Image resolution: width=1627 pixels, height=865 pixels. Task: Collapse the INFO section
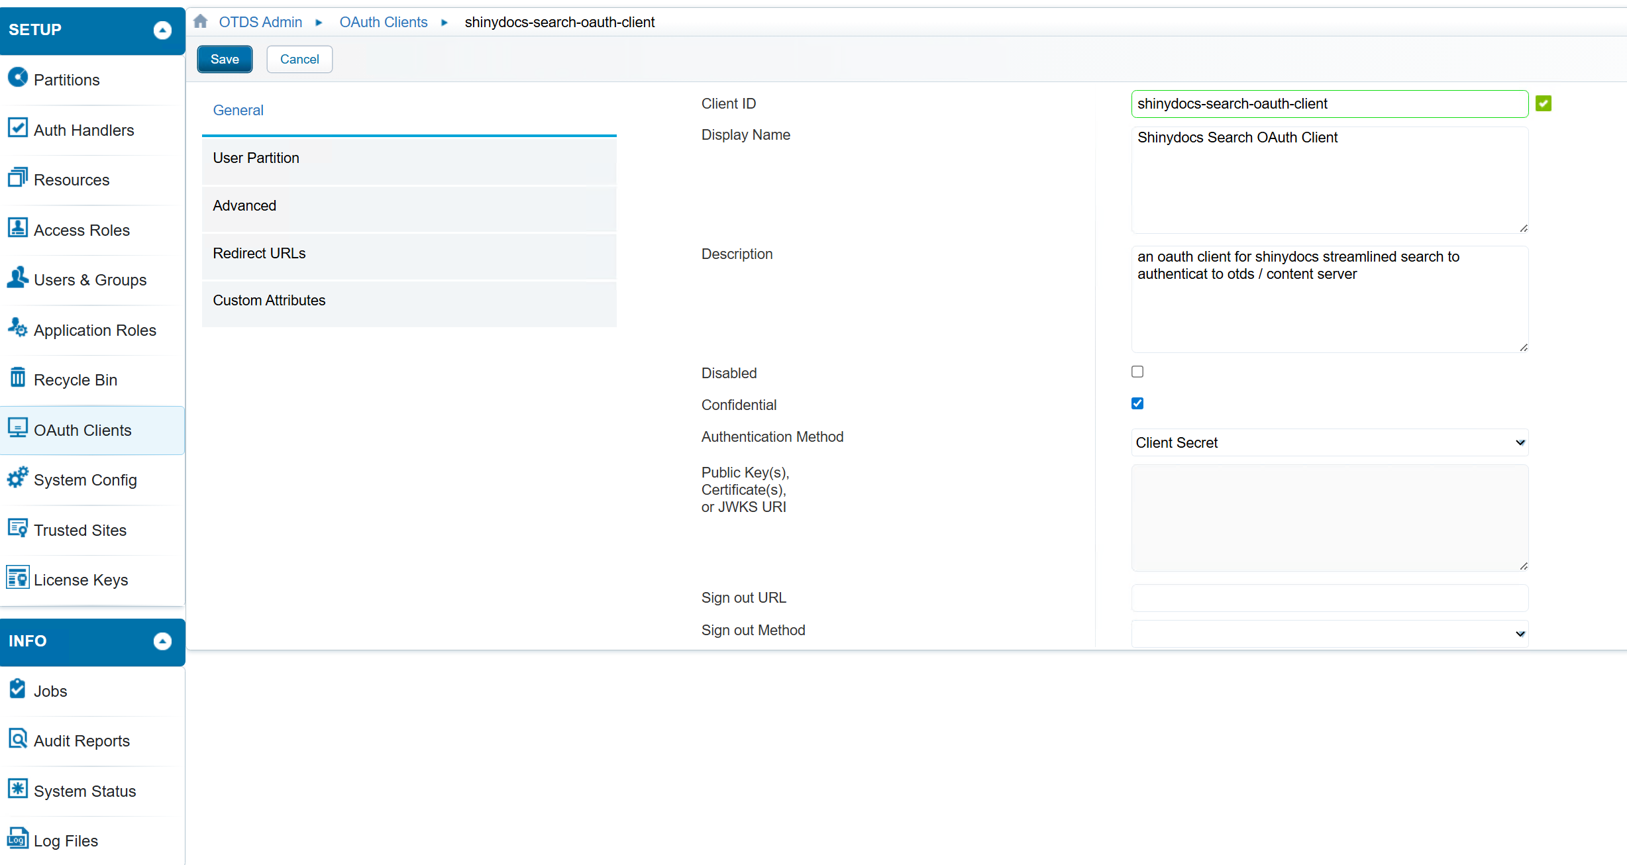[x=162, y=641]
